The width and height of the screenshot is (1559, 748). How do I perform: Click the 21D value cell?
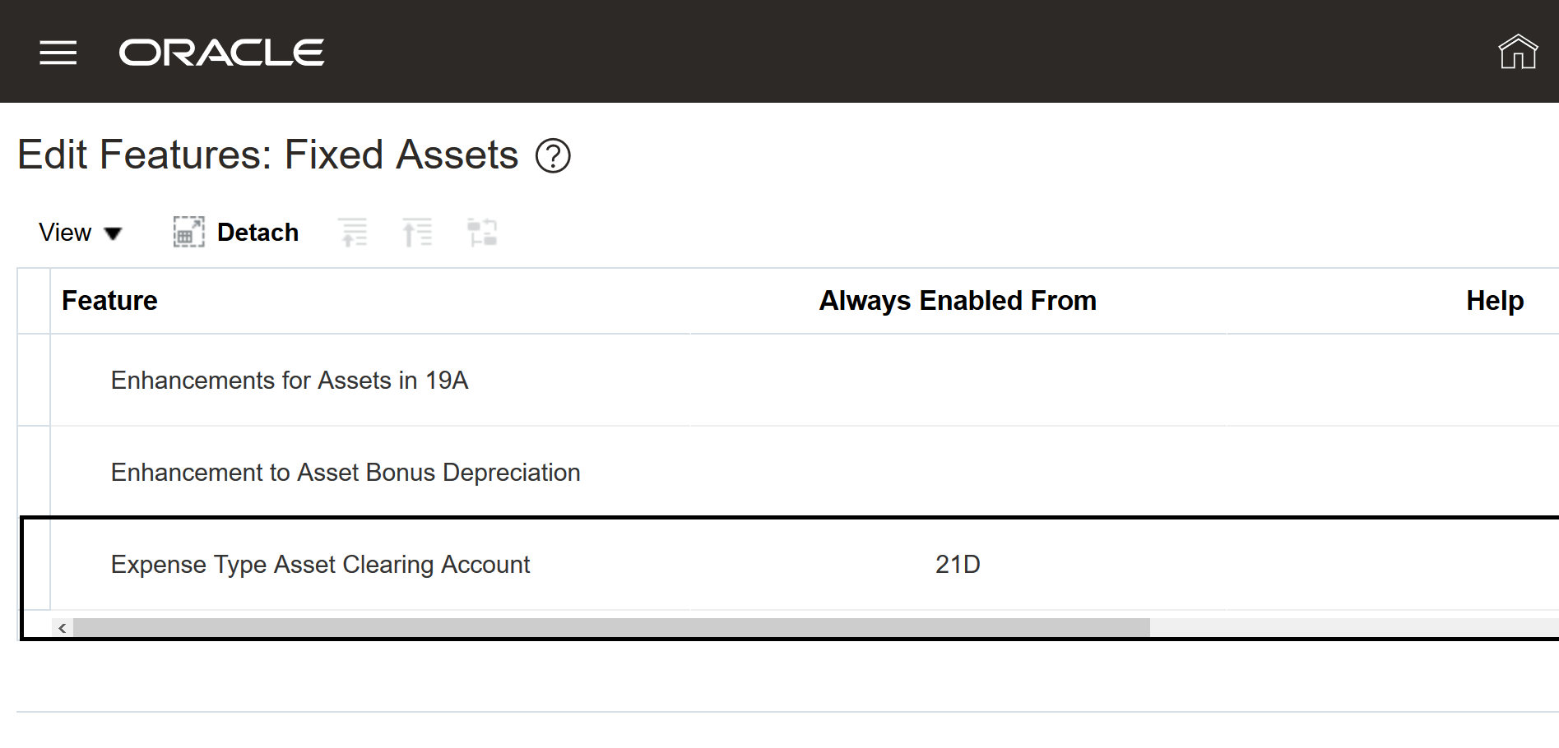pos(958,565)
